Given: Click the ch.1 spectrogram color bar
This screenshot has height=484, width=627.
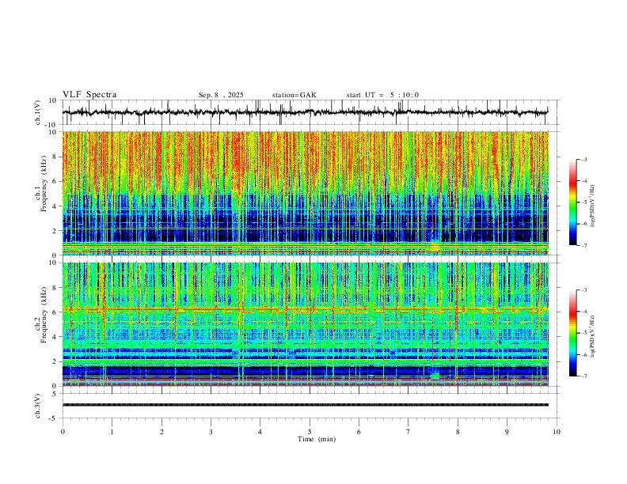Looking at the screenshot, I should click(x=573, y=202).
